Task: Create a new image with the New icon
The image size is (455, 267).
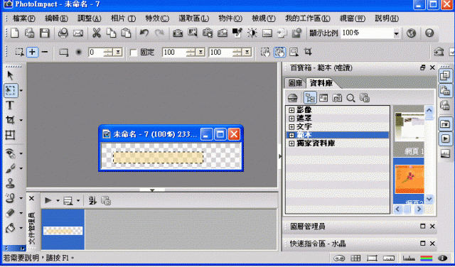Action: 14,33
